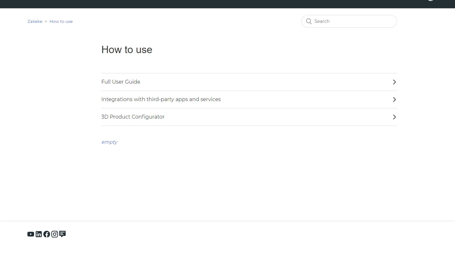
Task: Open Integrations with third-party apps and services
Action: (249, 100)
